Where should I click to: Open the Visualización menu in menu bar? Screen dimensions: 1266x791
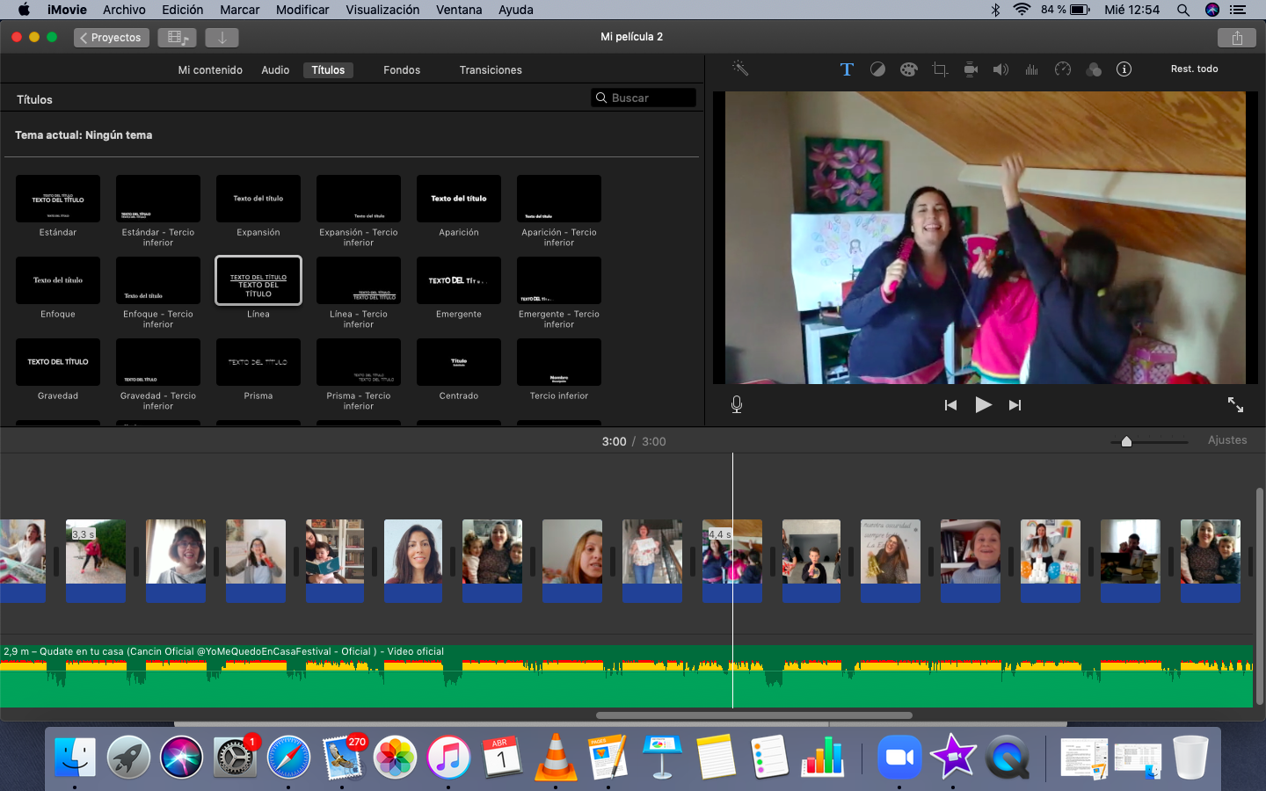point(382,10)
